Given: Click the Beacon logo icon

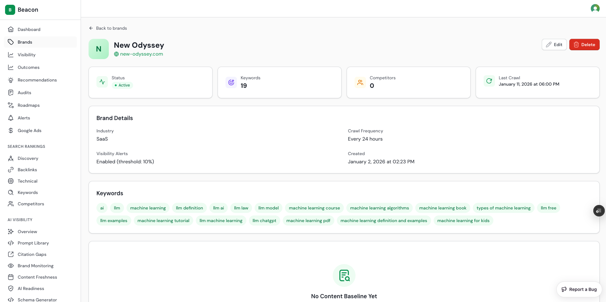Looking at the screenshot, I should click(10, 10).
